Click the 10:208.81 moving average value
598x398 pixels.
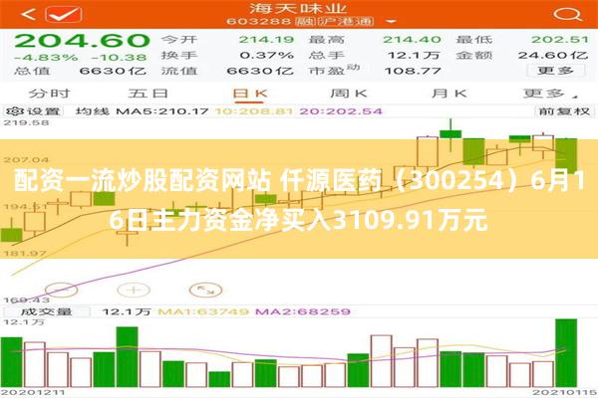point(254,111)
